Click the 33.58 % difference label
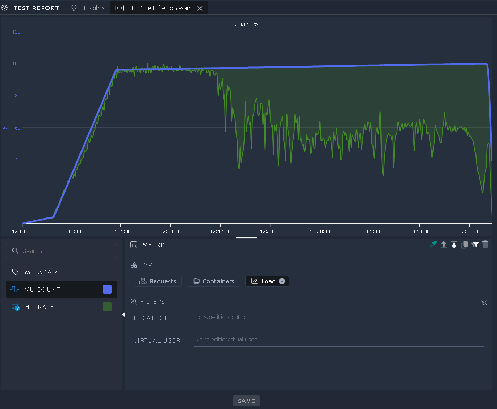Screen dimensions: 497x409 246,24
